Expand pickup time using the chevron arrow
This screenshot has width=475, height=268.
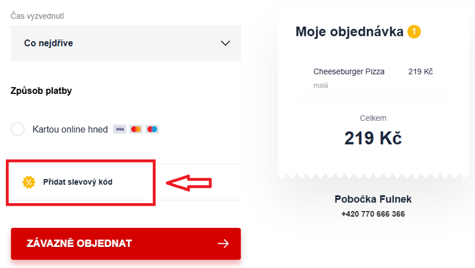pos(225,43)
